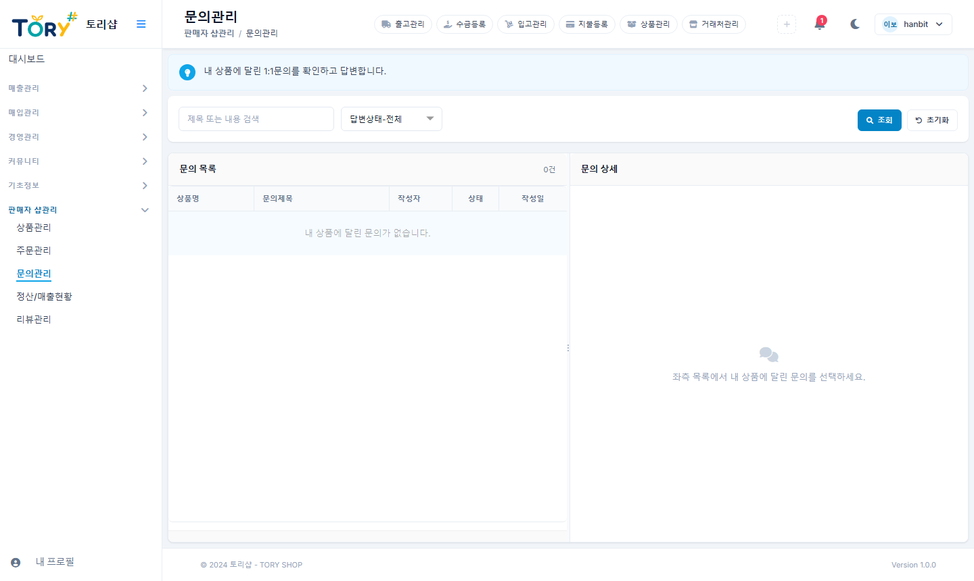Click the 초기화 reset button
Viewport: 974px width, 581px height.
(x=932, y=120)
